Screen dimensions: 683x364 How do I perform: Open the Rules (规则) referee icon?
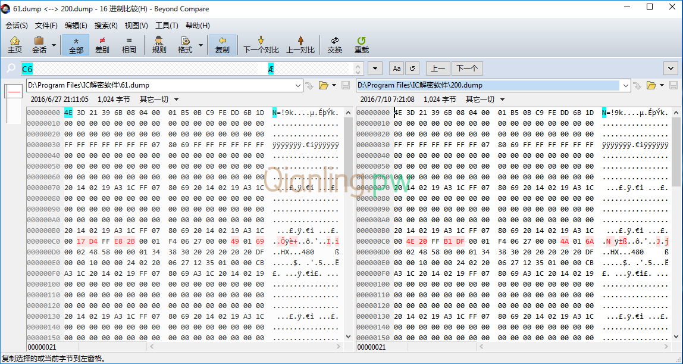click(x=159, y=45)
